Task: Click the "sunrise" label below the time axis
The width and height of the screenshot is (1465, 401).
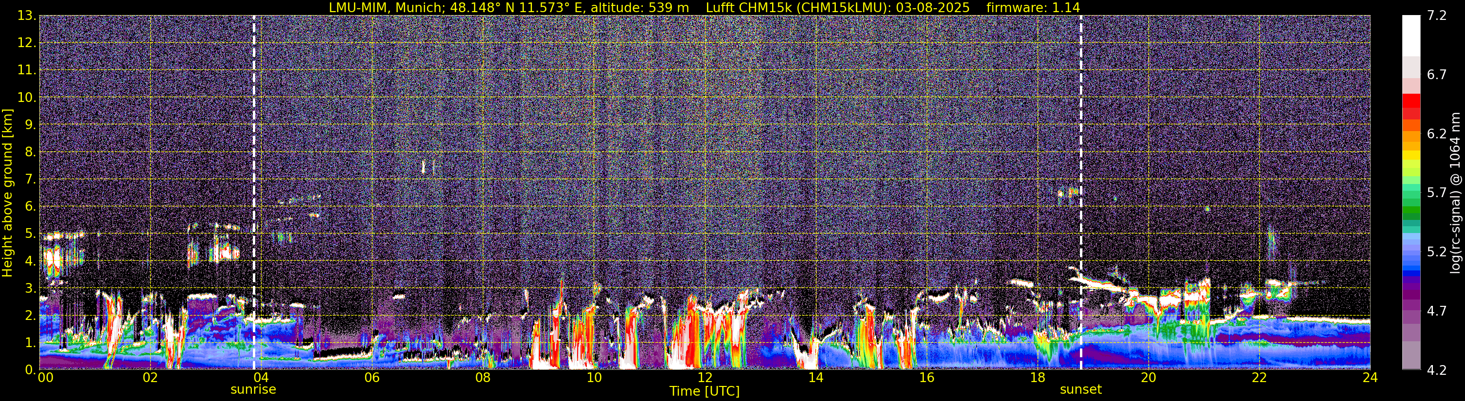Action: click(x=253, y=390)
